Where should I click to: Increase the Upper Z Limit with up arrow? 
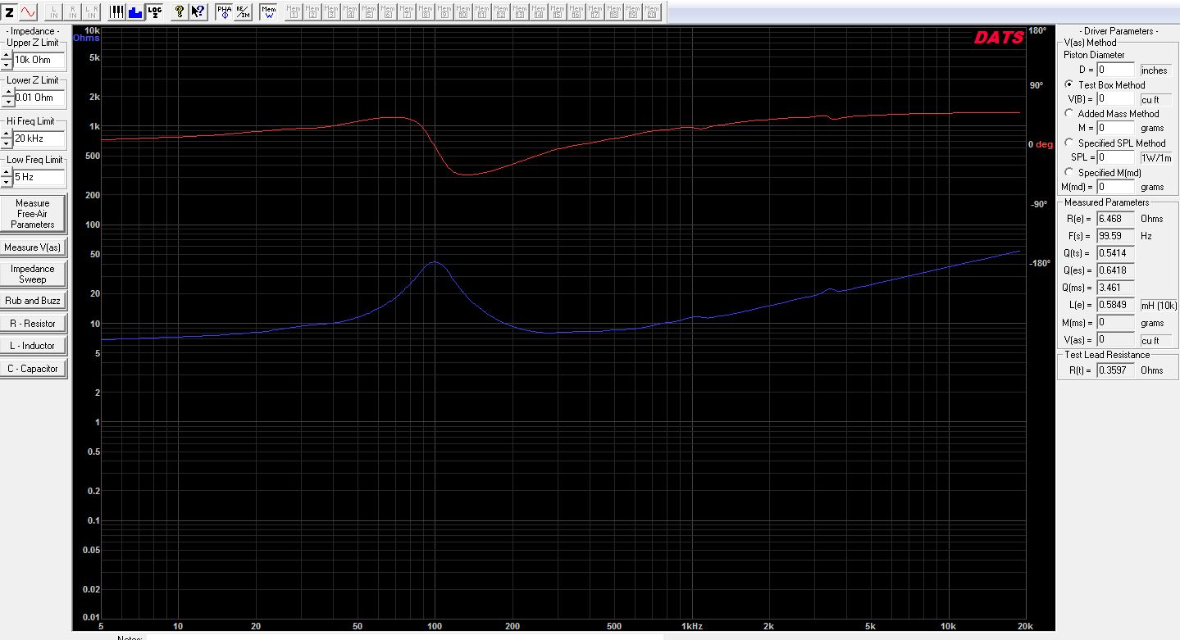(x=7, y=56)
